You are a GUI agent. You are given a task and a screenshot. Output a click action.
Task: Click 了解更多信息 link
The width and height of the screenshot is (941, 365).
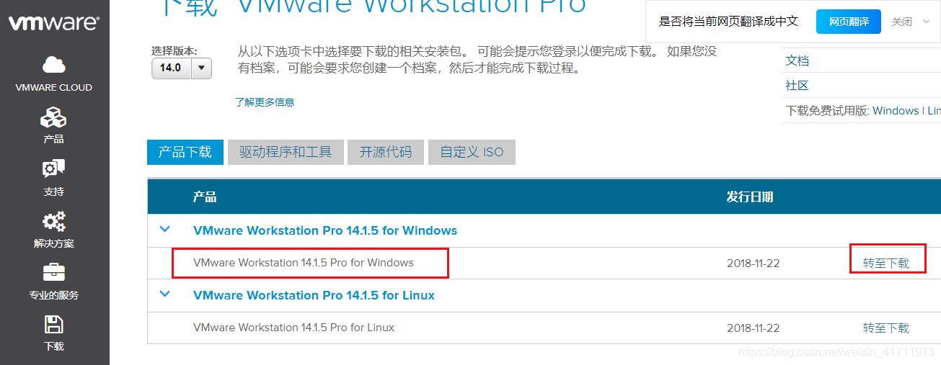[265, 102]
